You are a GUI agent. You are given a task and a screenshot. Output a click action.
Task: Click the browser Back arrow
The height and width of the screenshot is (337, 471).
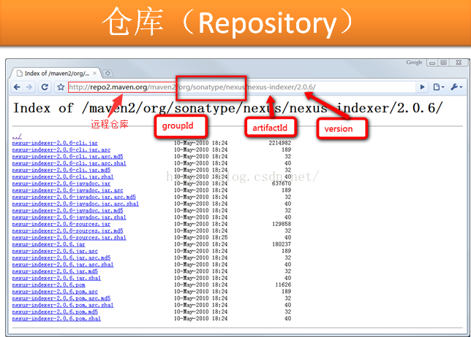(x=17, y=88)
